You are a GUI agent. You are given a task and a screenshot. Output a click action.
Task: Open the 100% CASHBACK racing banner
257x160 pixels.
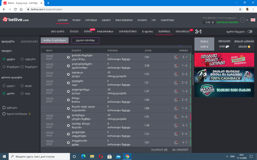click(224, 75)
